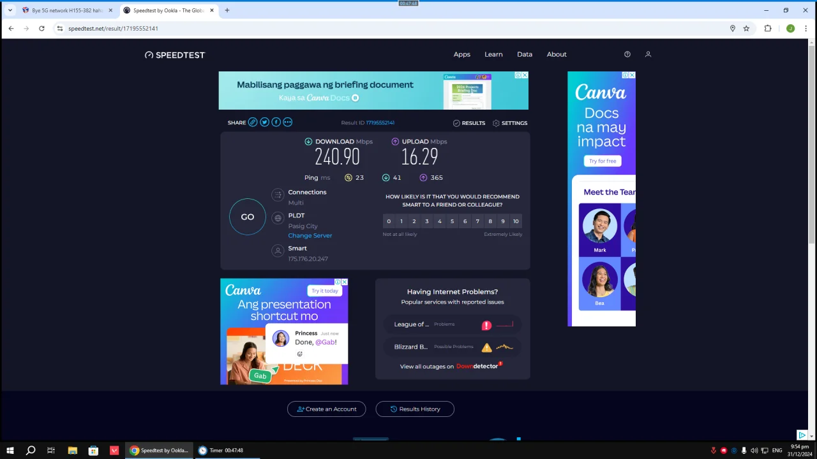The image size is (817, 459).
Task: Open Windows search from taskbar
Action: pyautogui.click(x=30, y=450)
